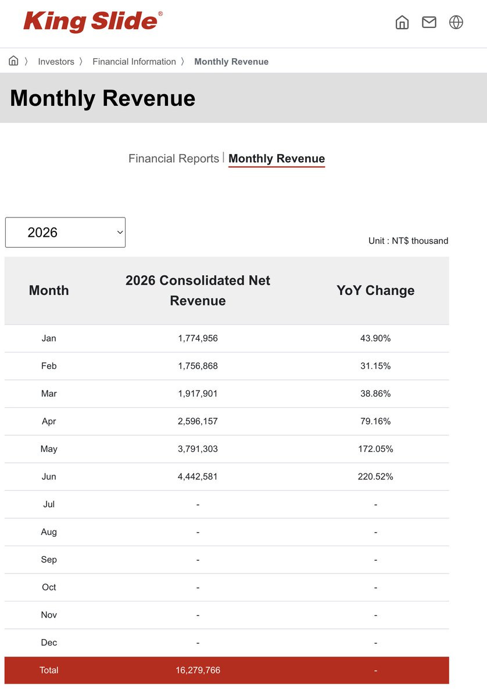Click the YoY Change column header
487x698 pixels.
click(375, 291)
